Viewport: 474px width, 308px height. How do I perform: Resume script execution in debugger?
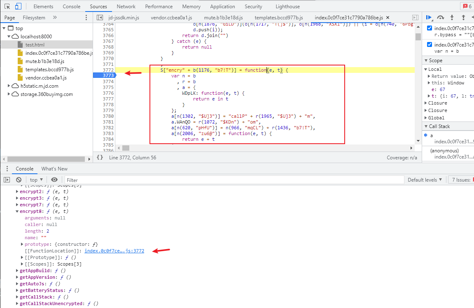(429, 17)
